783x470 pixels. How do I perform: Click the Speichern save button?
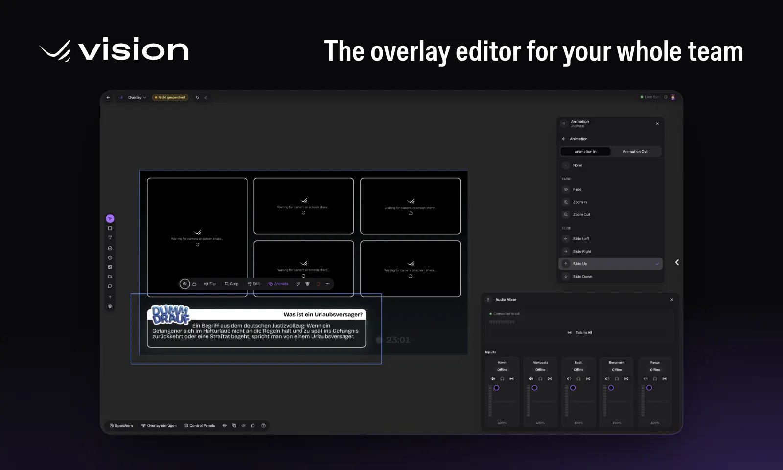point(121,426)
